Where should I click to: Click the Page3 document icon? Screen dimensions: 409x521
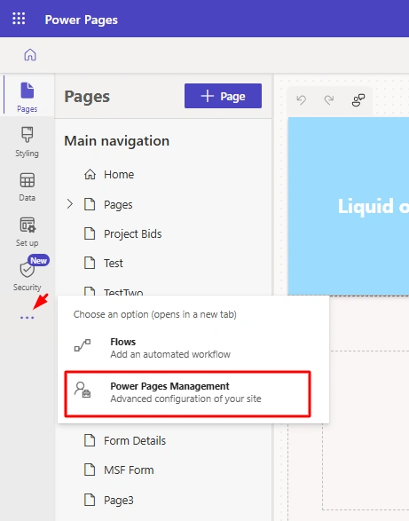point(90,500)
